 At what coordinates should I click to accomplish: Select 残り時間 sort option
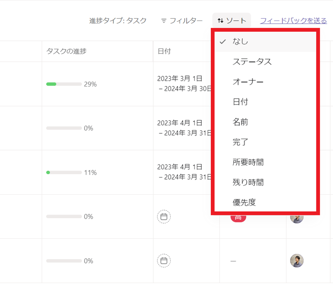point(248,182)
